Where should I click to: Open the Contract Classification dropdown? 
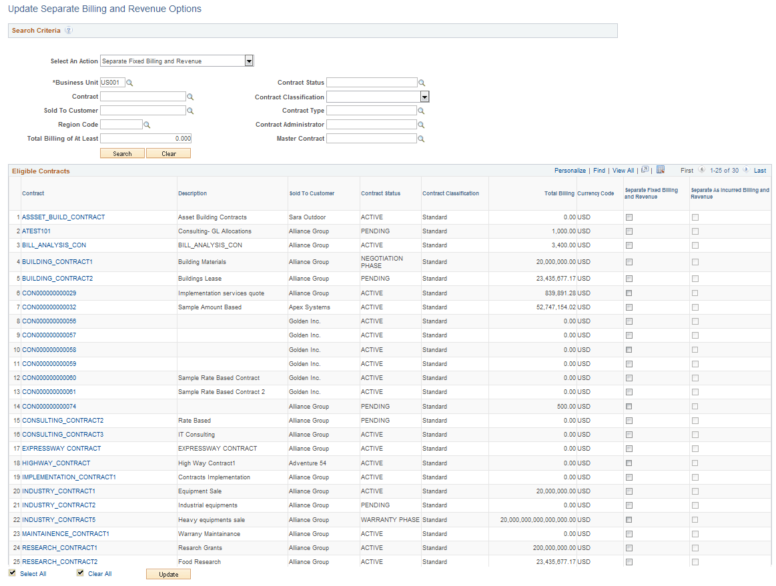pos(424,96)
